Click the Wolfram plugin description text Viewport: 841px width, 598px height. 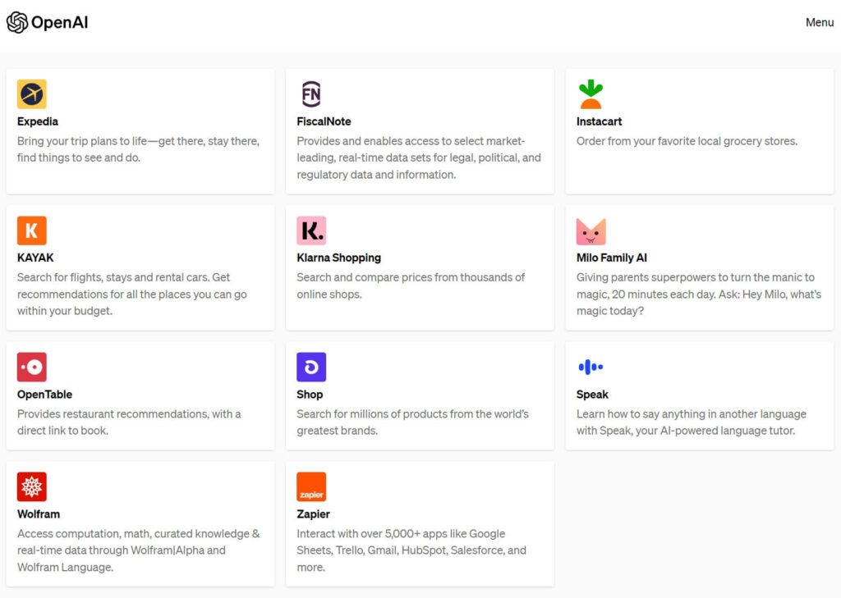click(x=138, y=550)
